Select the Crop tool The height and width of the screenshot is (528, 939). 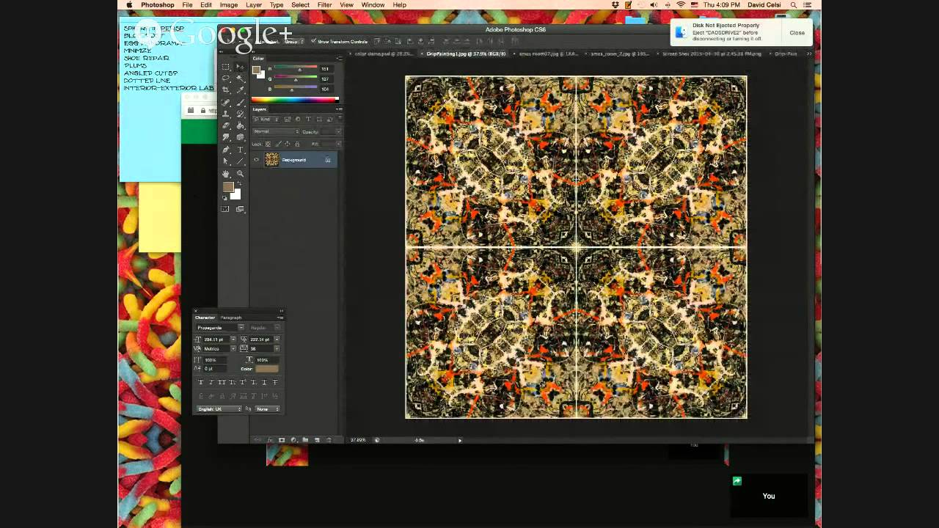(x=226, y=89)
